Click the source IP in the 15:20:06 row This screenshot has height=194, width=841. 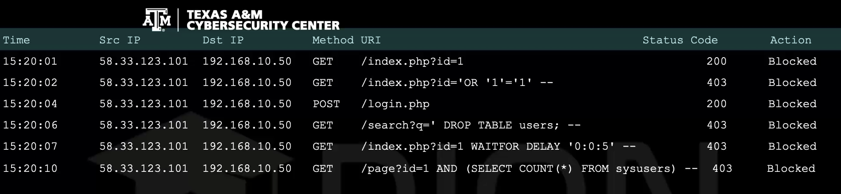point(143,125)
